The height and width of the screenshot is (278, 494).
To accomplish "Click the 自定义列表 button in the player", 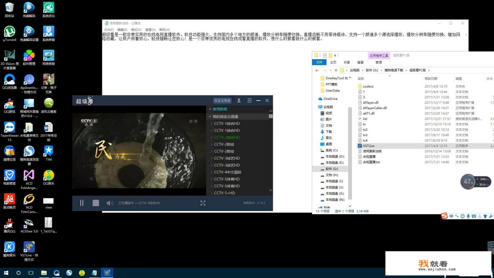I will coord(222,101).
